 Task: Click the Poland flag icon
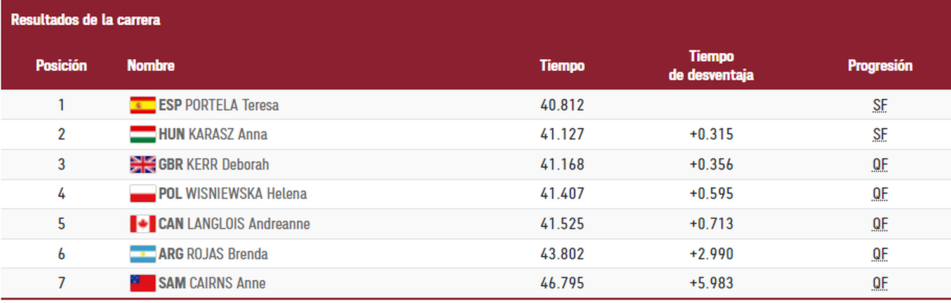point(143,194)
